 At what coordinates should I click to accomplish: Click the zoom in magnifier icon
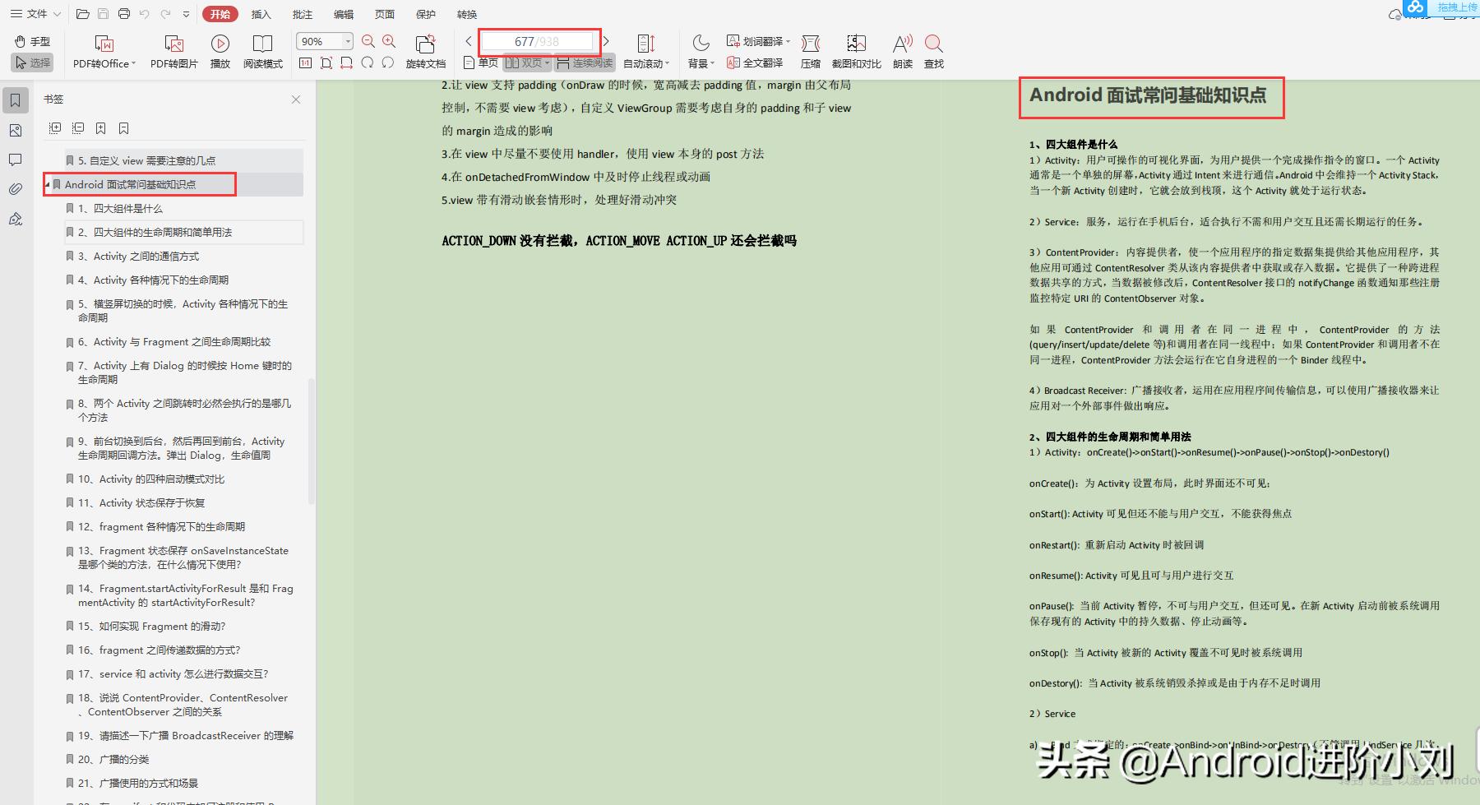[x=389, y=41]
